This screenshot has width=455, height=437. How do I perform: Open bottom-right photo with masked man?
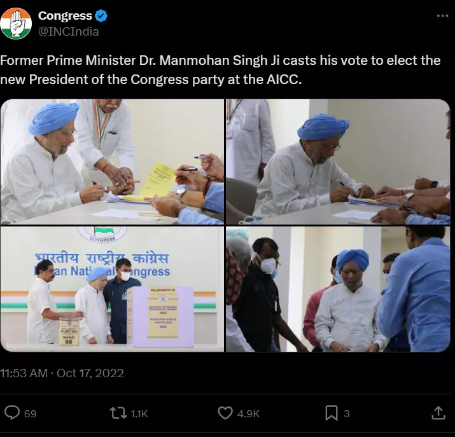tap(338, 289)
